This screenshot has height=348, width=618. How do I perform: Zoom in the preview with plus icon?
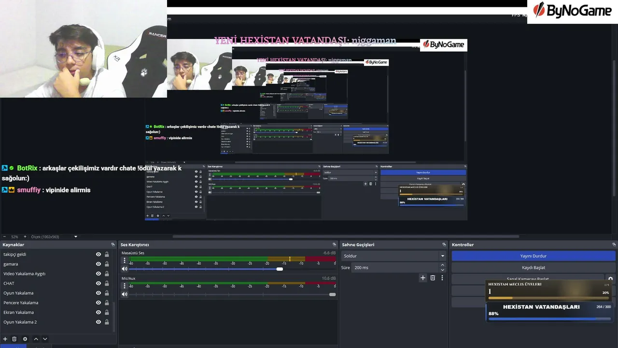[x=25, y=237]
